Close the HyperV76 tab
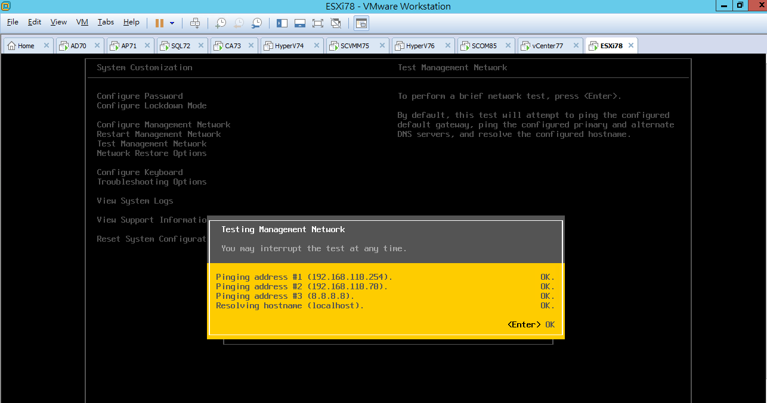The image size is (767, 403). click(x=449, y=46)
